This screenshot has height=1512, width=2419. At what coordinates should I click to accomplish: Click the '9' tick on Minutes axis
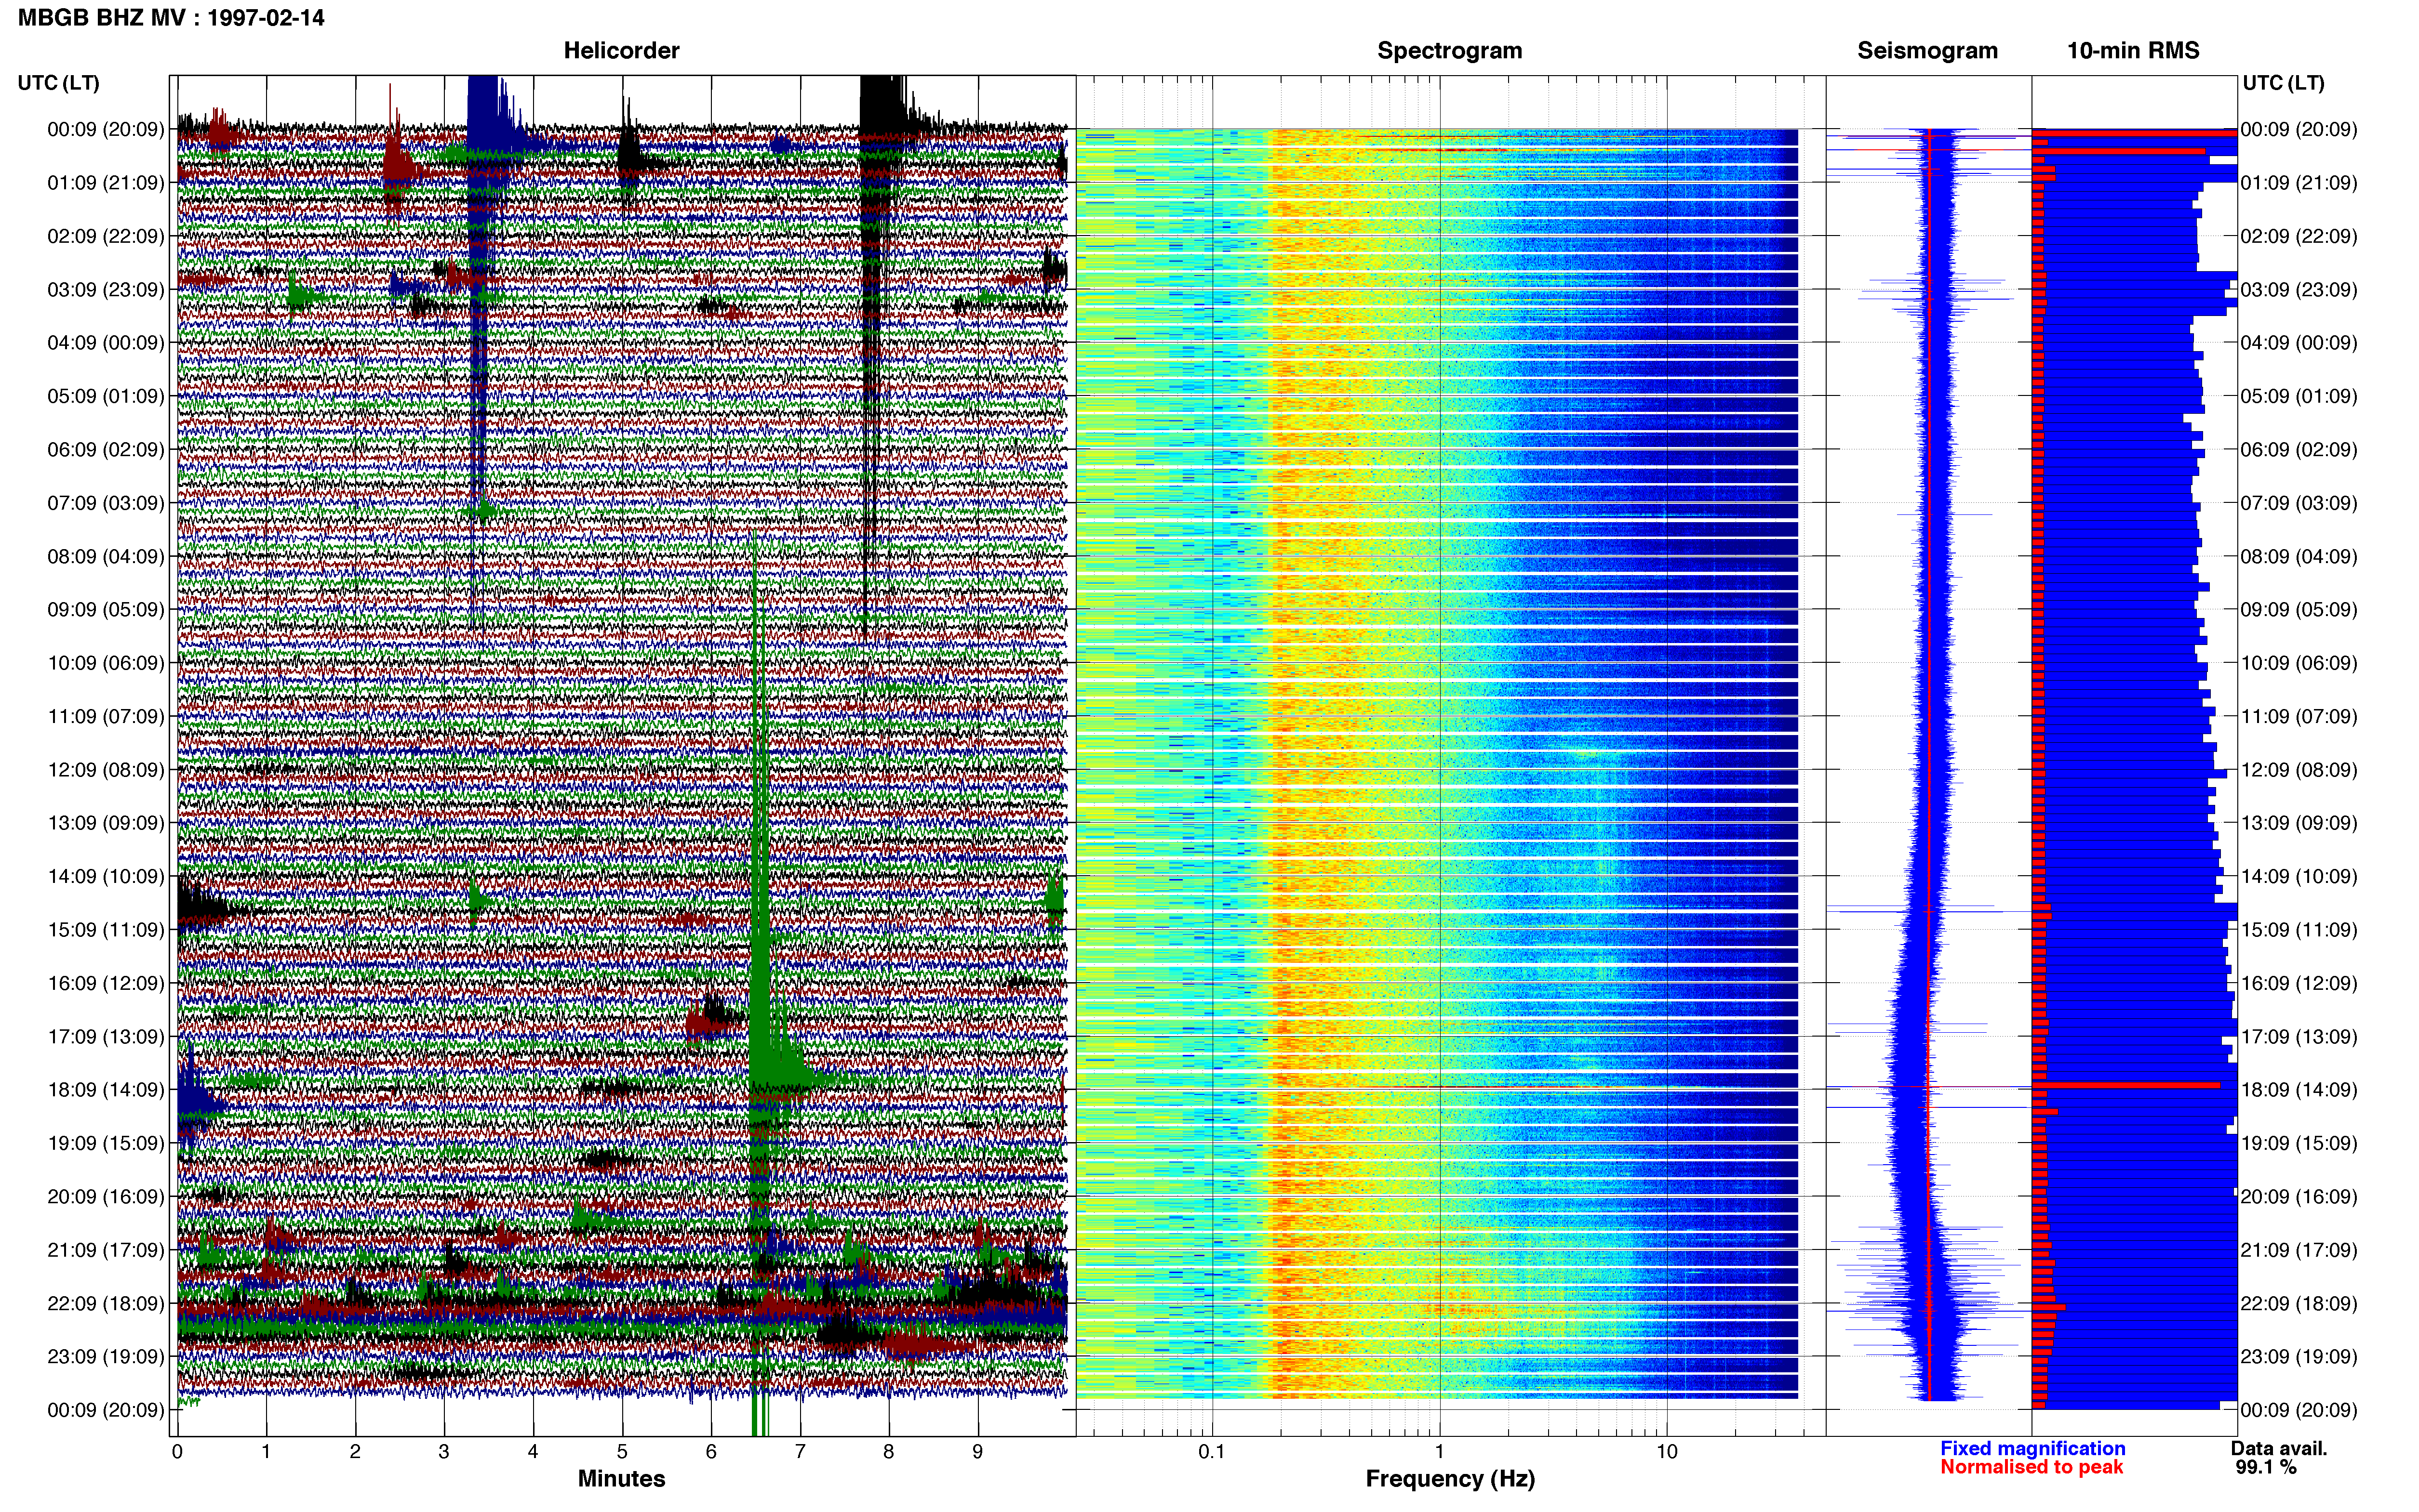(x=977, y=1452)
